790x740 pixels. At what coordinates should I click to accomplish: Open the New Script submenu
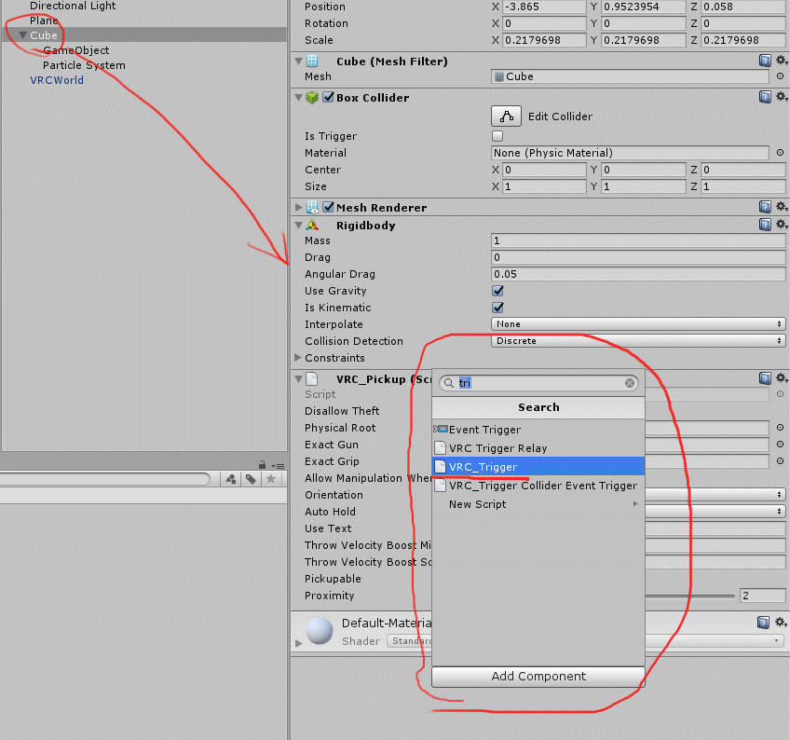538,504
